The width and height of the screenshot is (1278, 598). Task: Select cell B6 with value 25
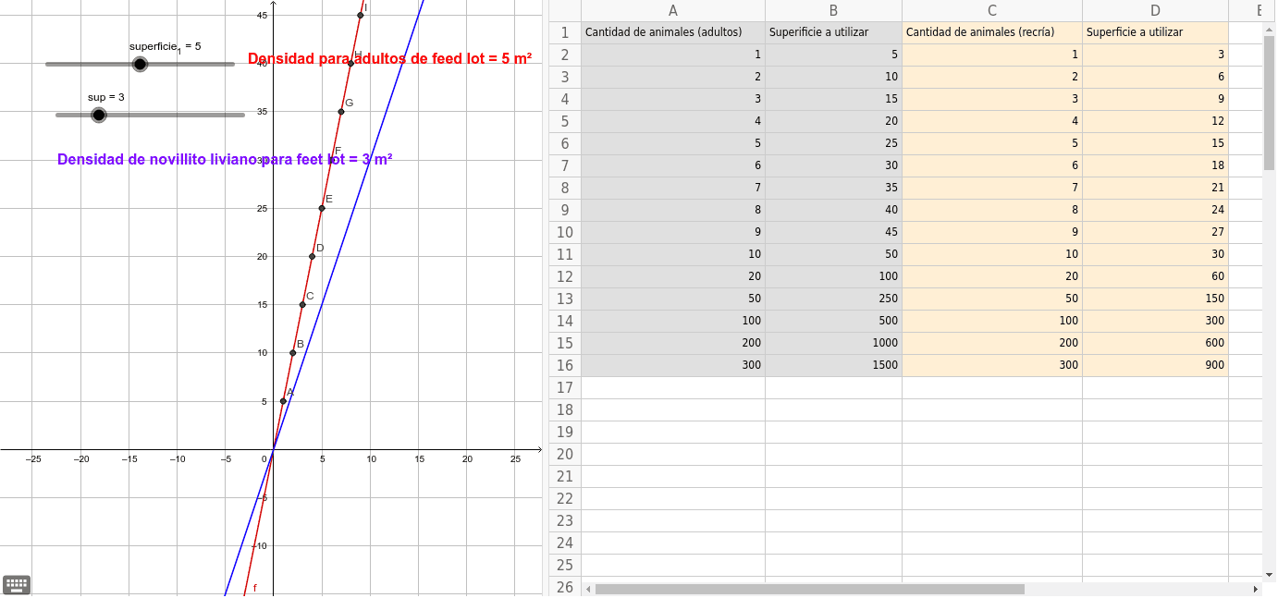tap(833, 143)
